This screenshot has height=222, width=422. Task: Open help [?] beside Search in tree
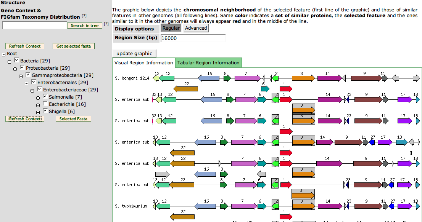(x=106, y=24)
